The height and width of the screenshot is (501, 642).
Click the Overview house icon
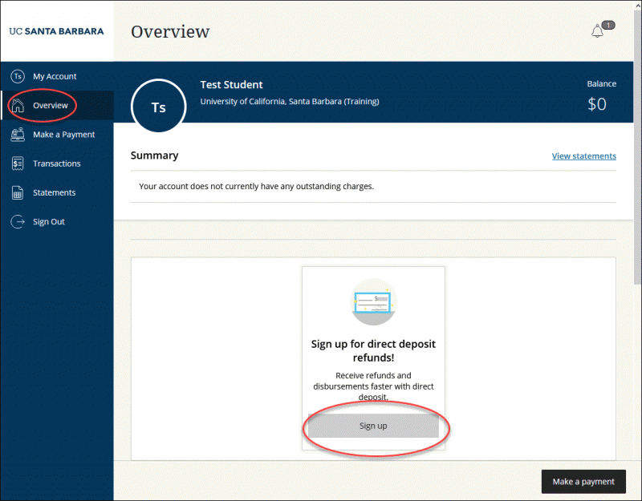coord(18,106)
